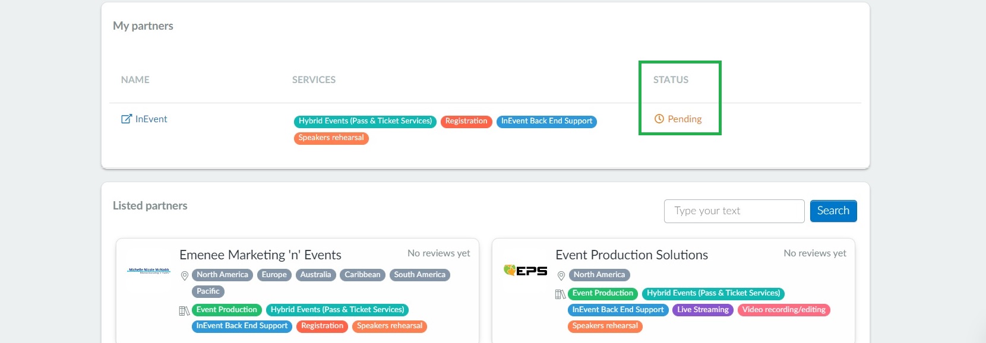Screen dimensions: 986x343
Task: Open the InEvent partner link
Action: point(151,119)
